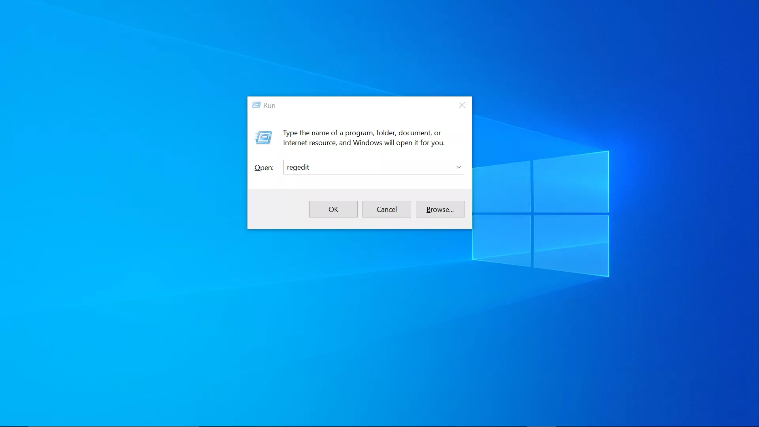The height and width of the screenshot is (427, 759).
Task: Click the small Run icon in title bar
Action: click(x=256, y=105)
